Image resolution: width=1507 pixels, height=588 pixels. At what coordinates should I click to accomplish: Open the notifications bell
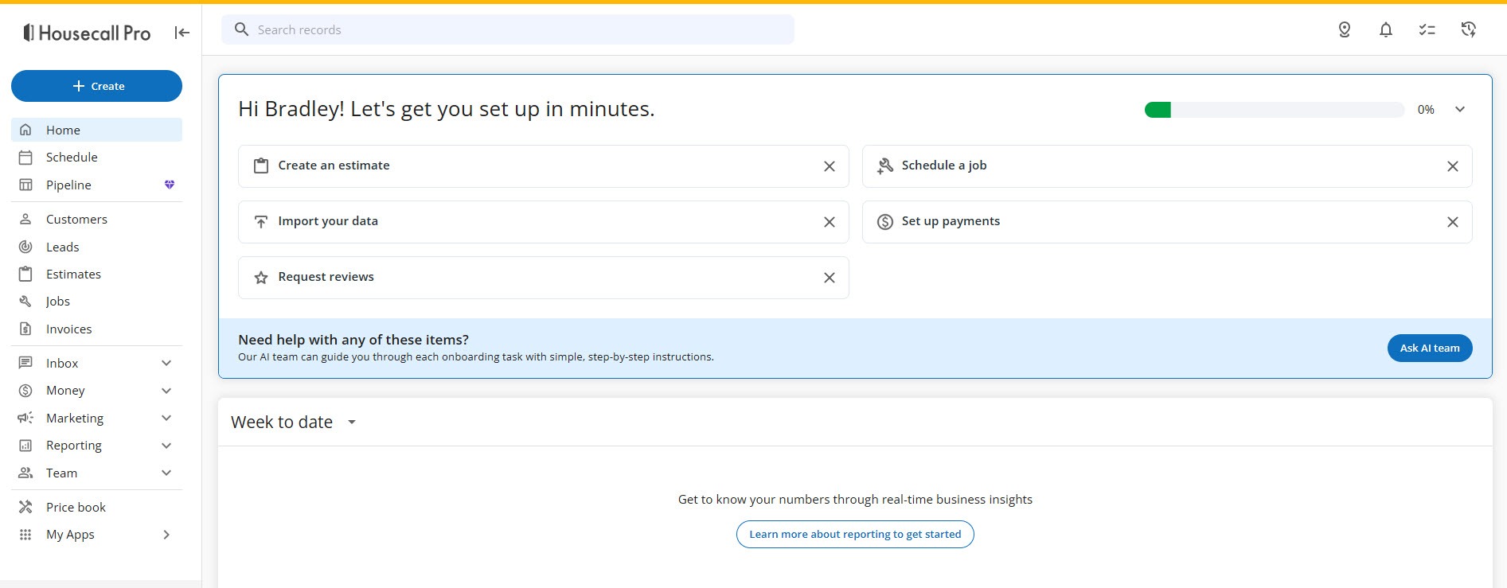(1386, 29)
